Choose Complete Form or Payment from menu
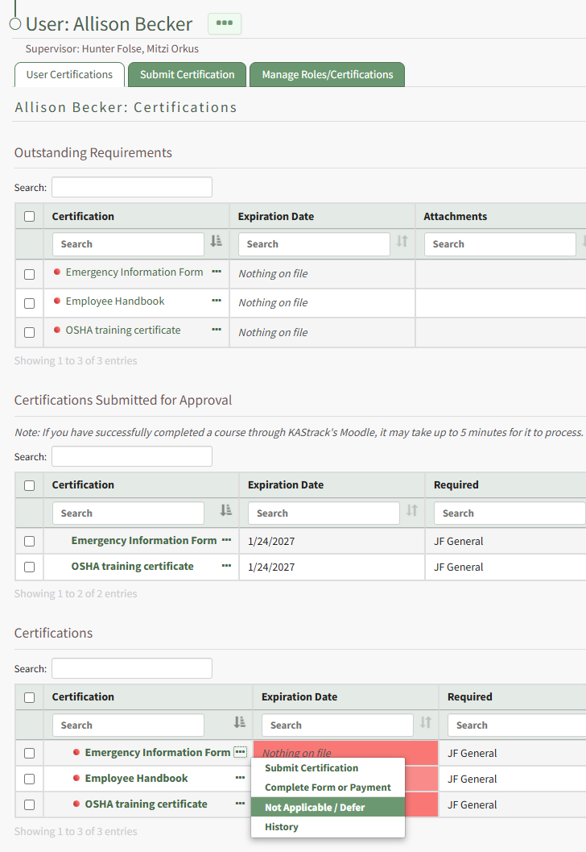586x852 pixels. (x=328, y=788)
